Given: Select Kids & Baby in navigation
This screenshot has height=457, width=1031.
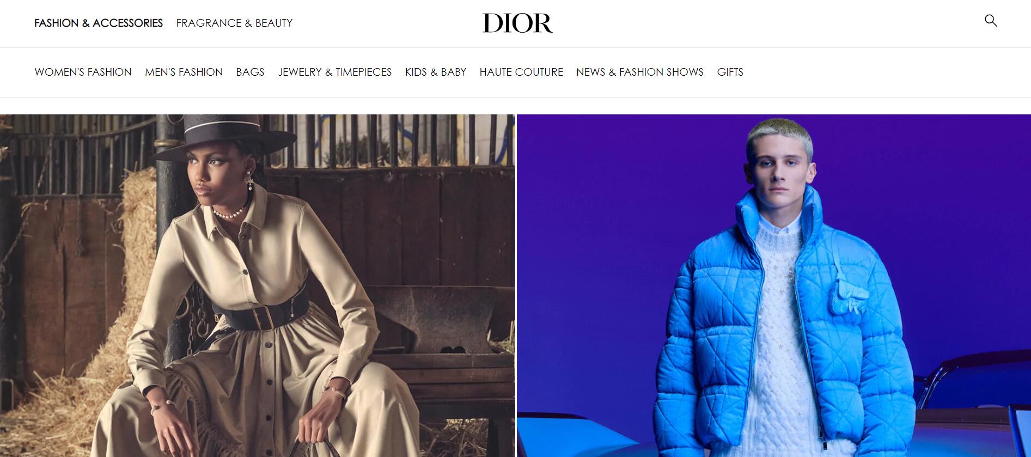Looking at the screenshot, I should click(436, 72).
